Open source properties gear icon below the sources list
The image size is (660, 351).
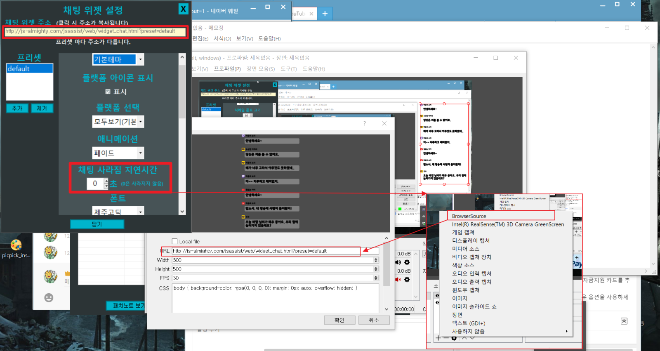(454, 338)
